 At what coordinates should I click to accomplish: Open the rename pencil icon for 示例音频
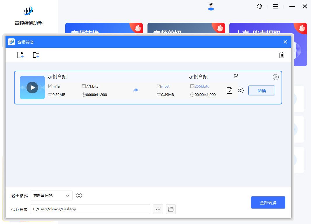pos(236,76)
